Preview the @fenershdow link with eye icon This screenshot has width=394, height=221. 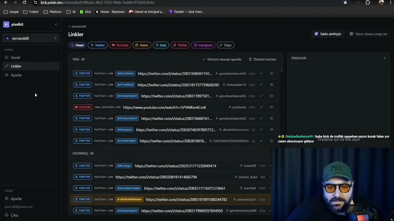click(271, 73)
